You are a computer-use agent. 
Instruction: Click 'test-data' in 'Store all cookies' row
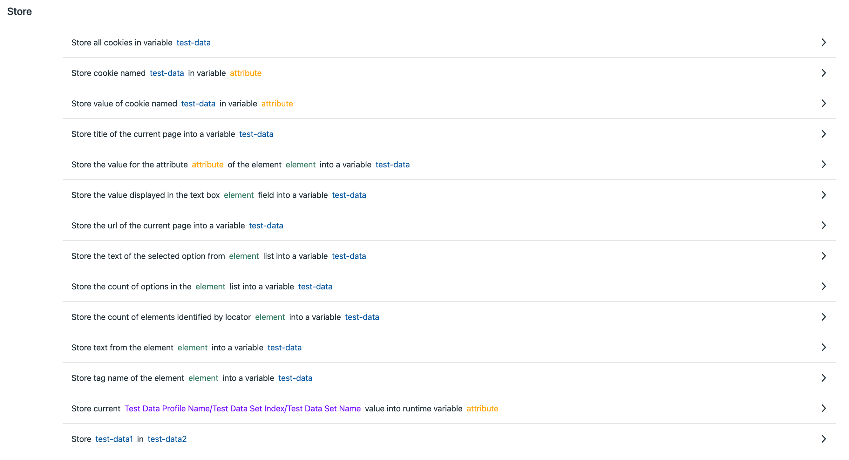[x=194, y=43]
